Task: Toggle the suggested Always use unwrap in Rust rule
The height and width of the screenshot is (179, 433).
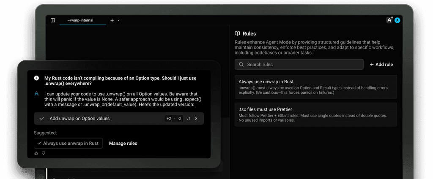Action: (x=68, y=143)
